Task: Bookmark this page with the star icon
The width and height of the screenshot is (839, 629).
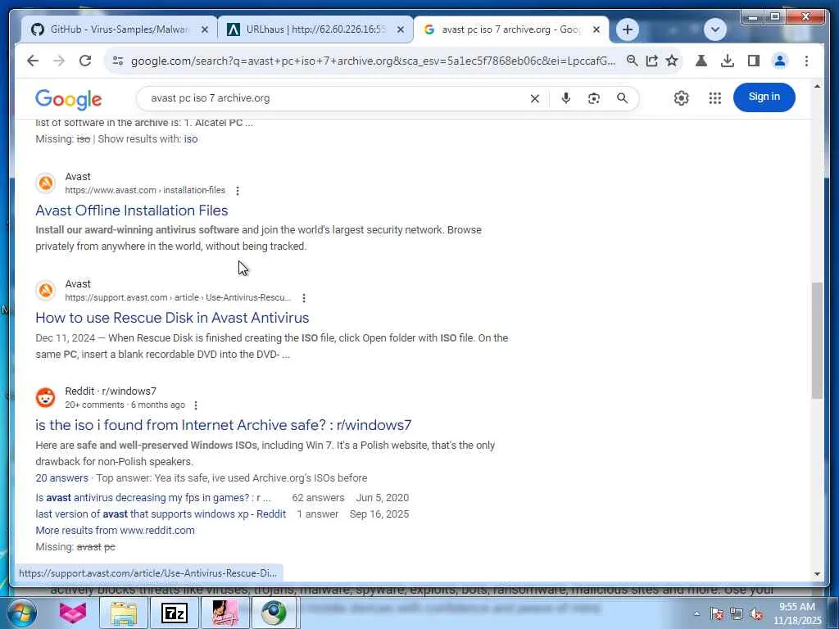Action: click(672, 61)
